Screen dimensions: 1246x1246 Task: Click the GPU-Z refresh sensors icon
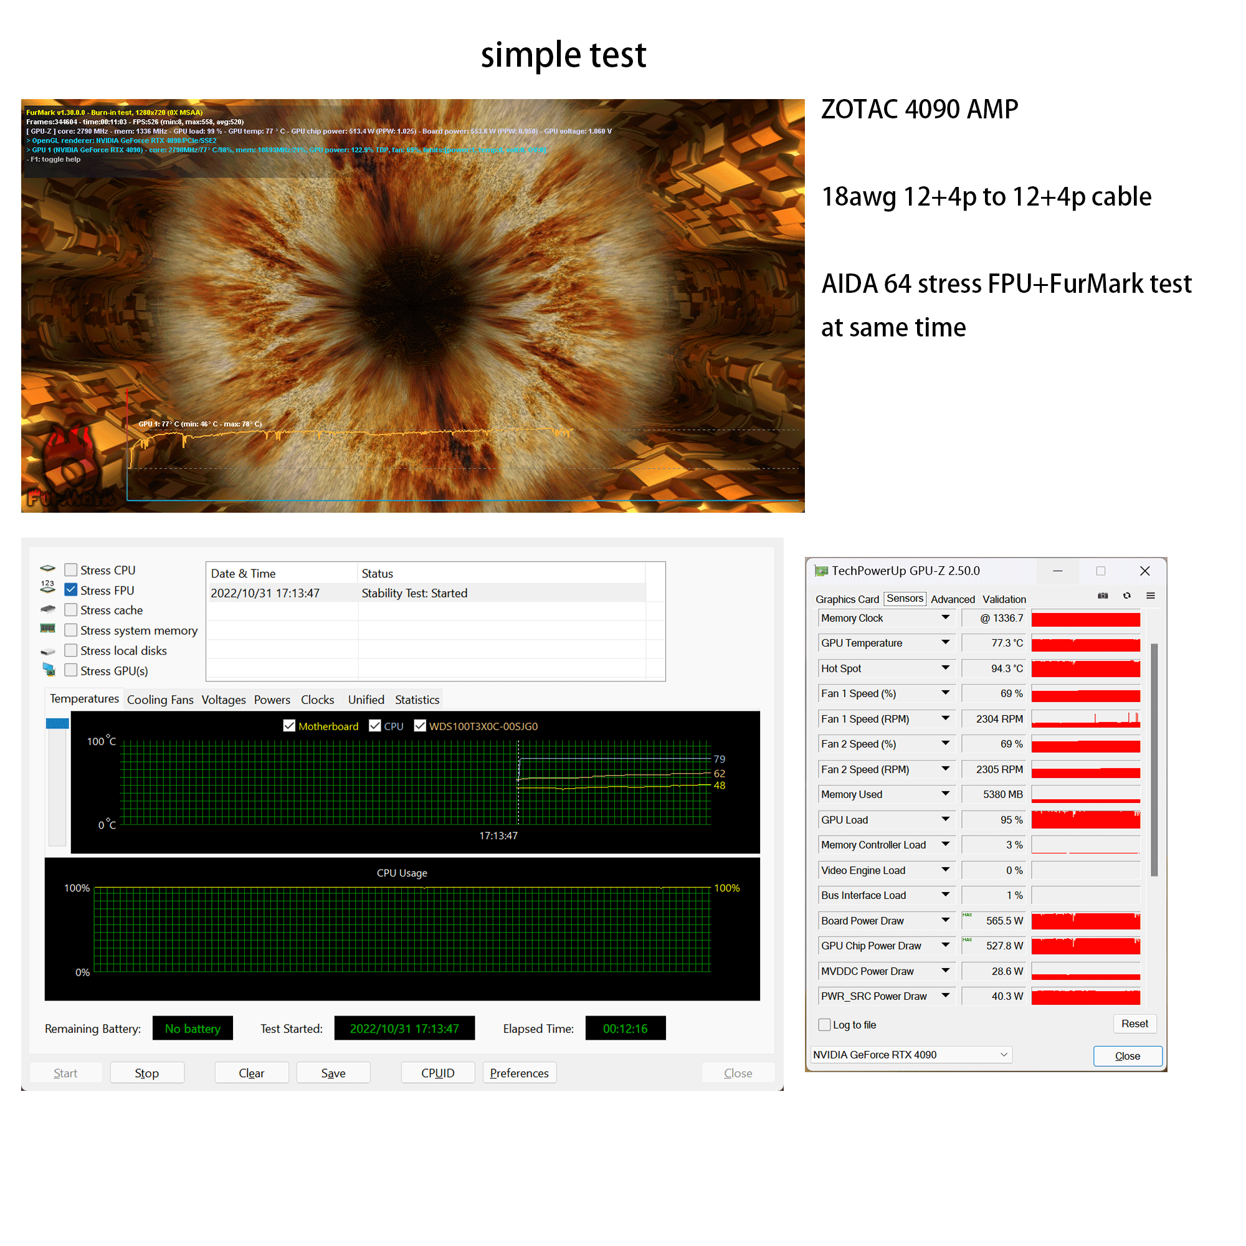[1126, 596]
